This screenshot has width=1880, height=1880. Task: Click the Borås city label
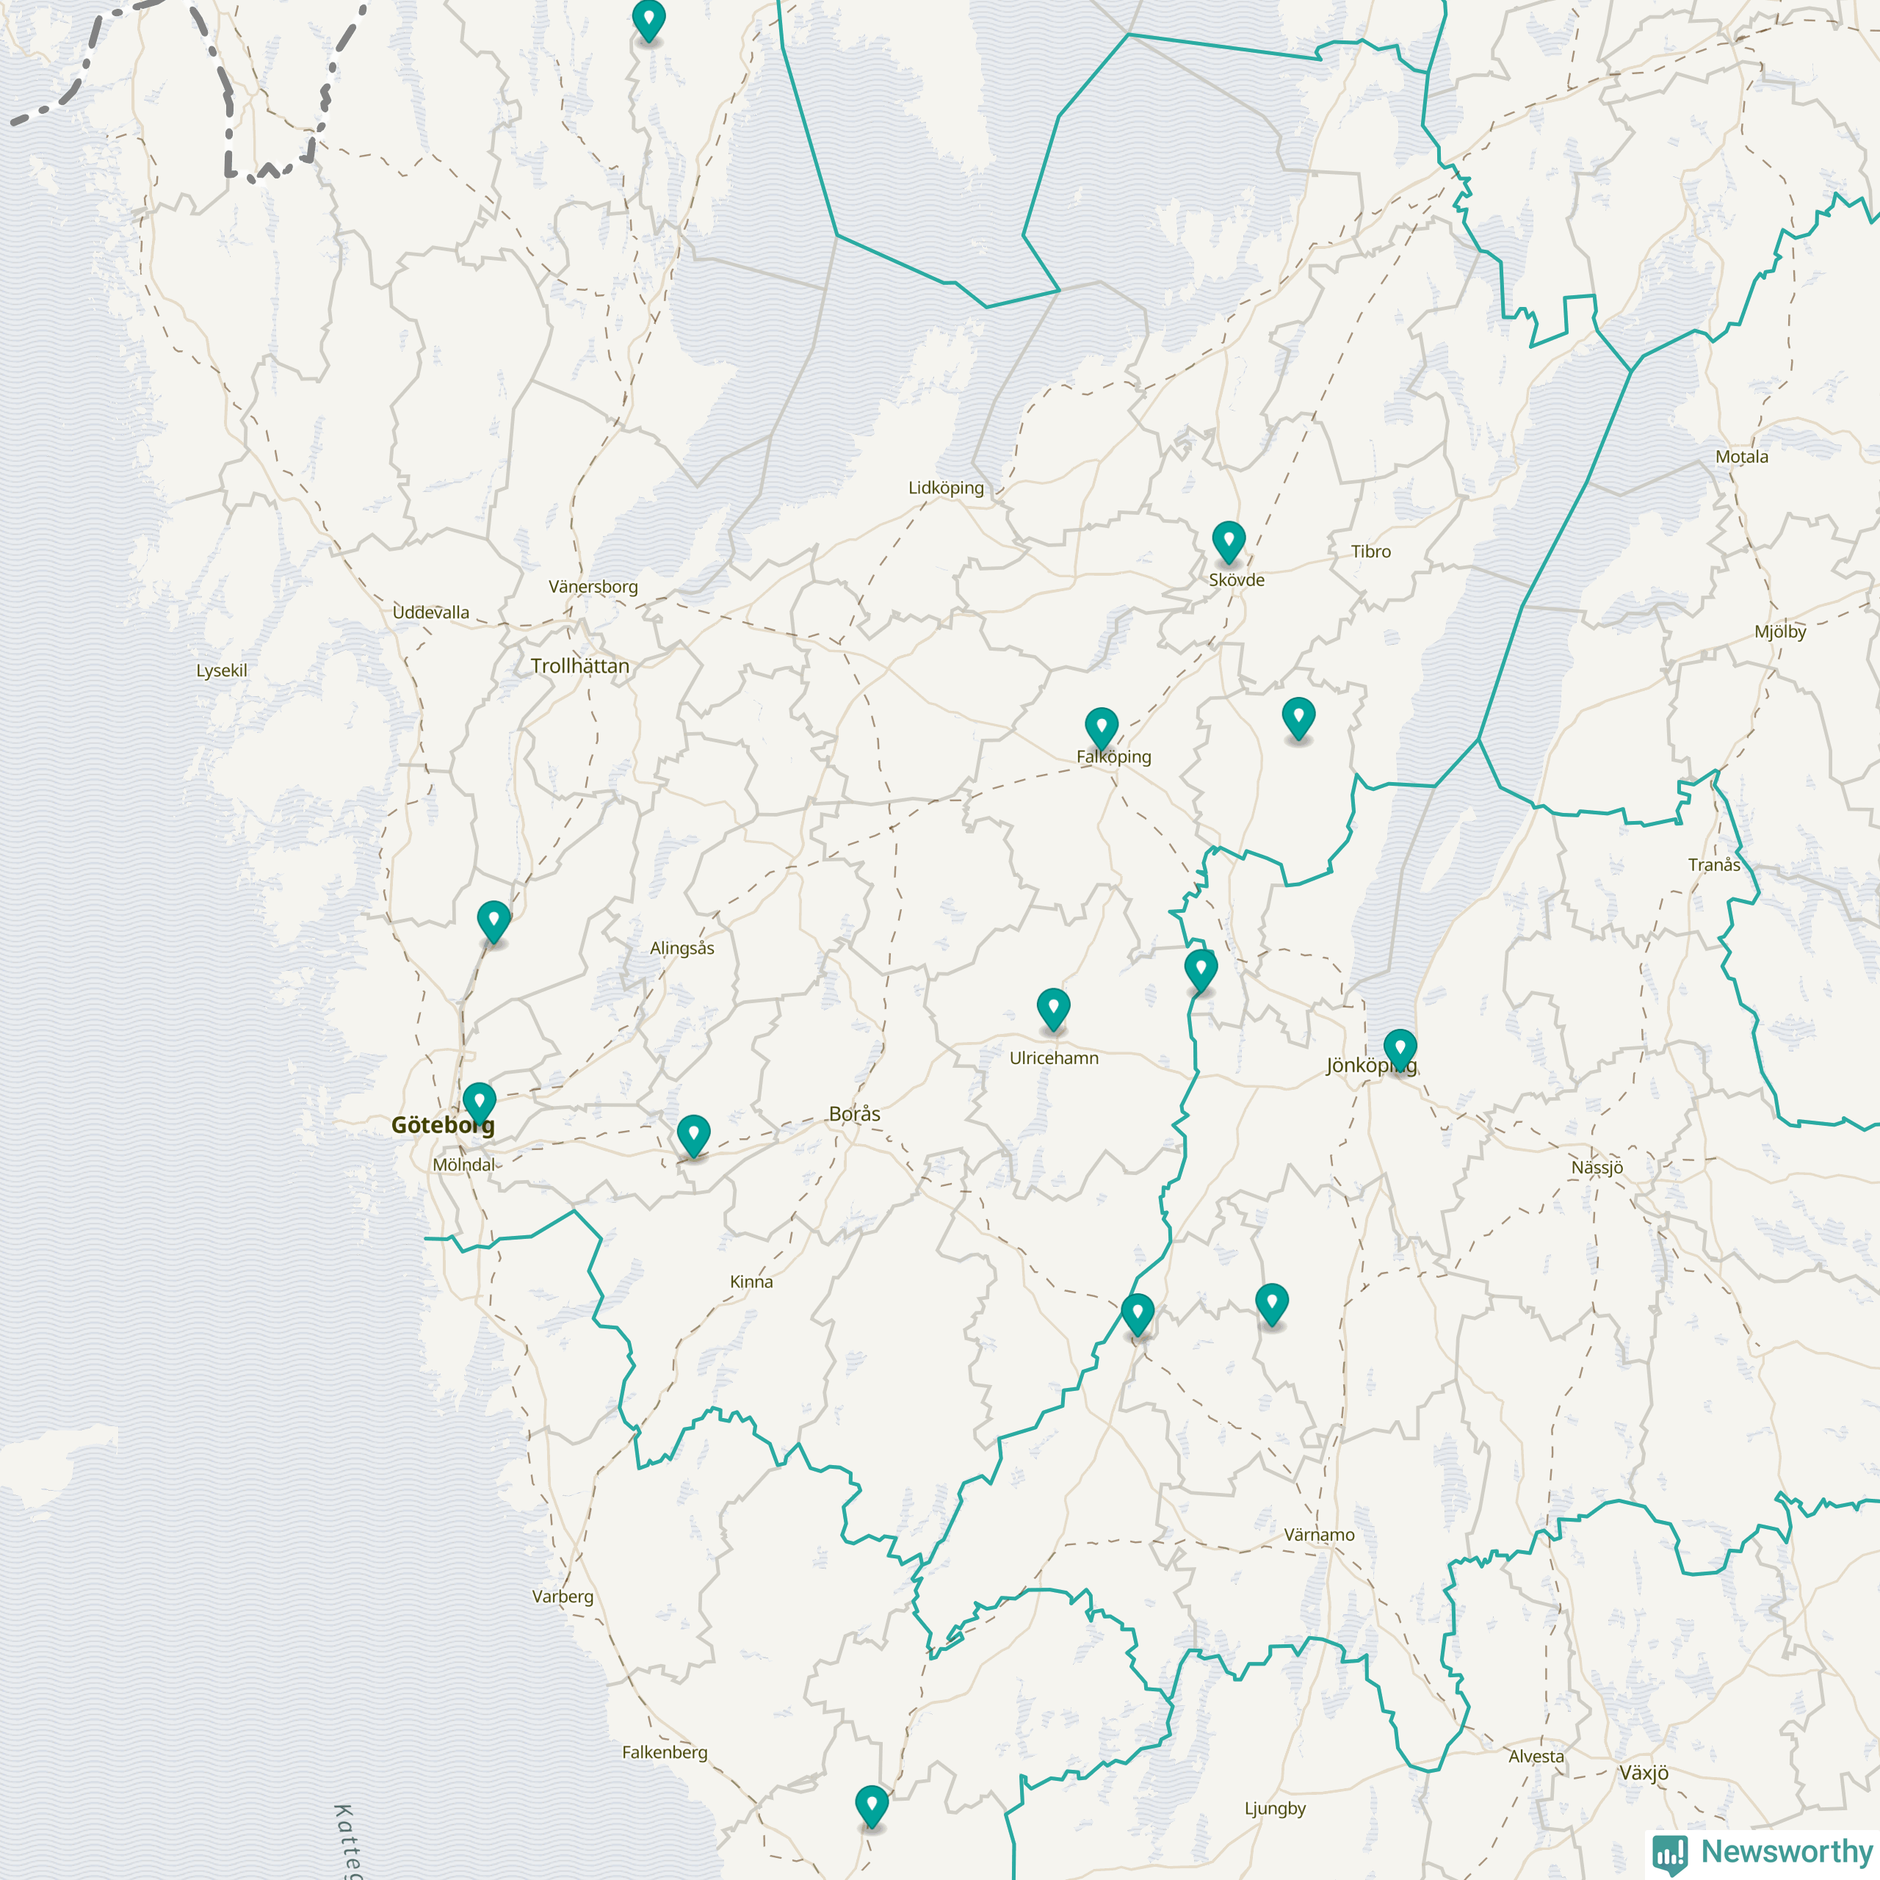pos(854,1114)
